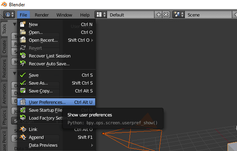The width and height of the screenshot is (237, 151).
Task: Click the User Preferences icon
Action: point(23,102)
